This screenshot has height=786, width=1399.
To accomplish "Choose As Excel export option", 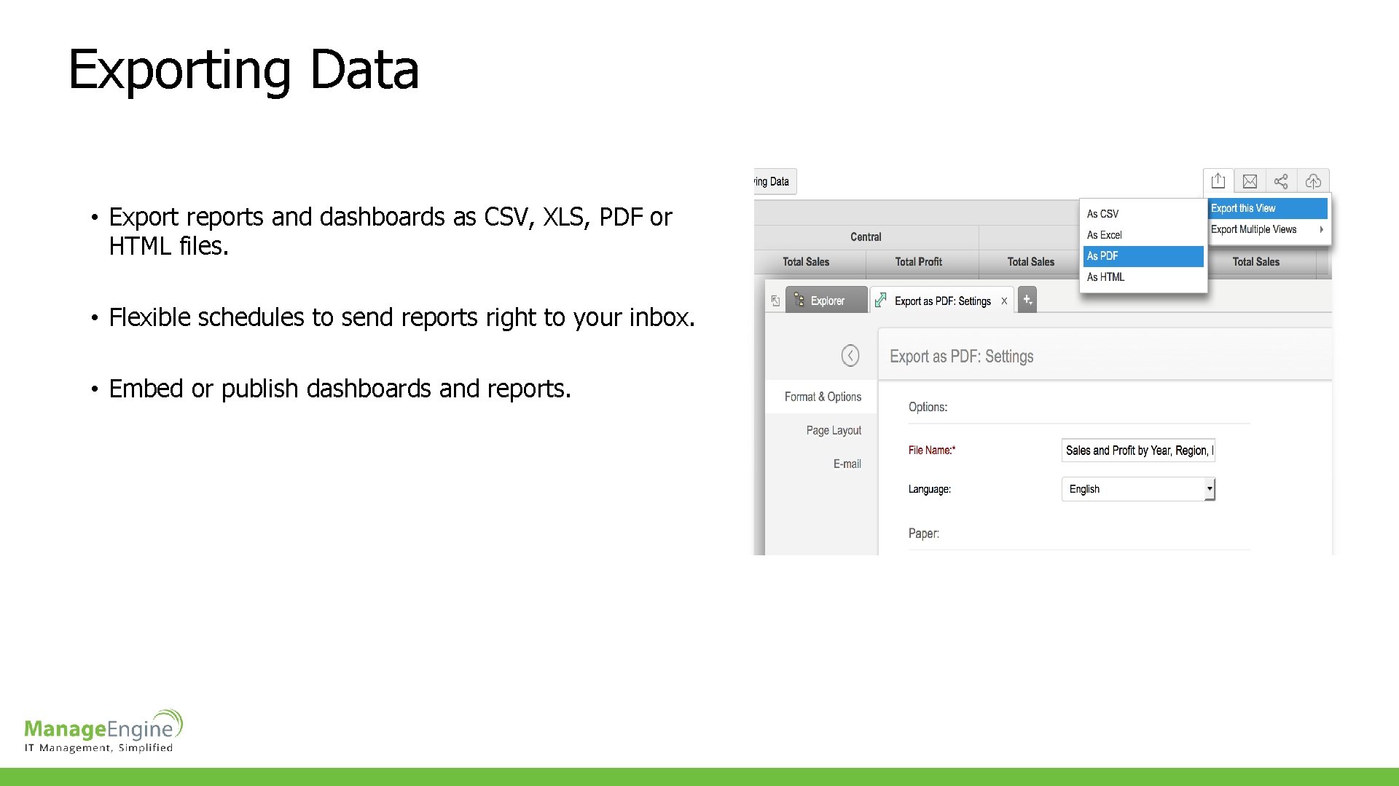I will coord(1104,235).
